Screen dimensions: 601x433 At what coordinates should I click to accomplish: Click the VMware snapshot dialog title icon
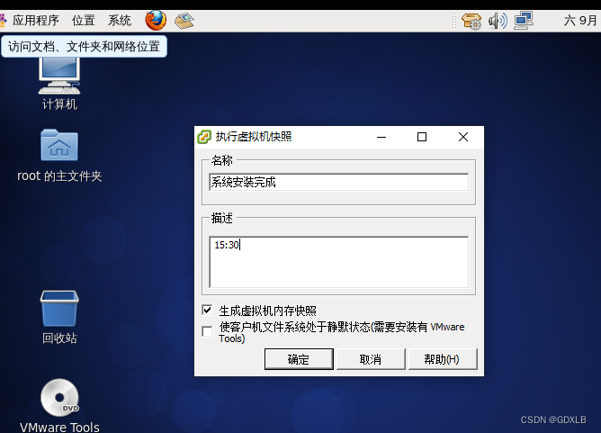point(204,137)
